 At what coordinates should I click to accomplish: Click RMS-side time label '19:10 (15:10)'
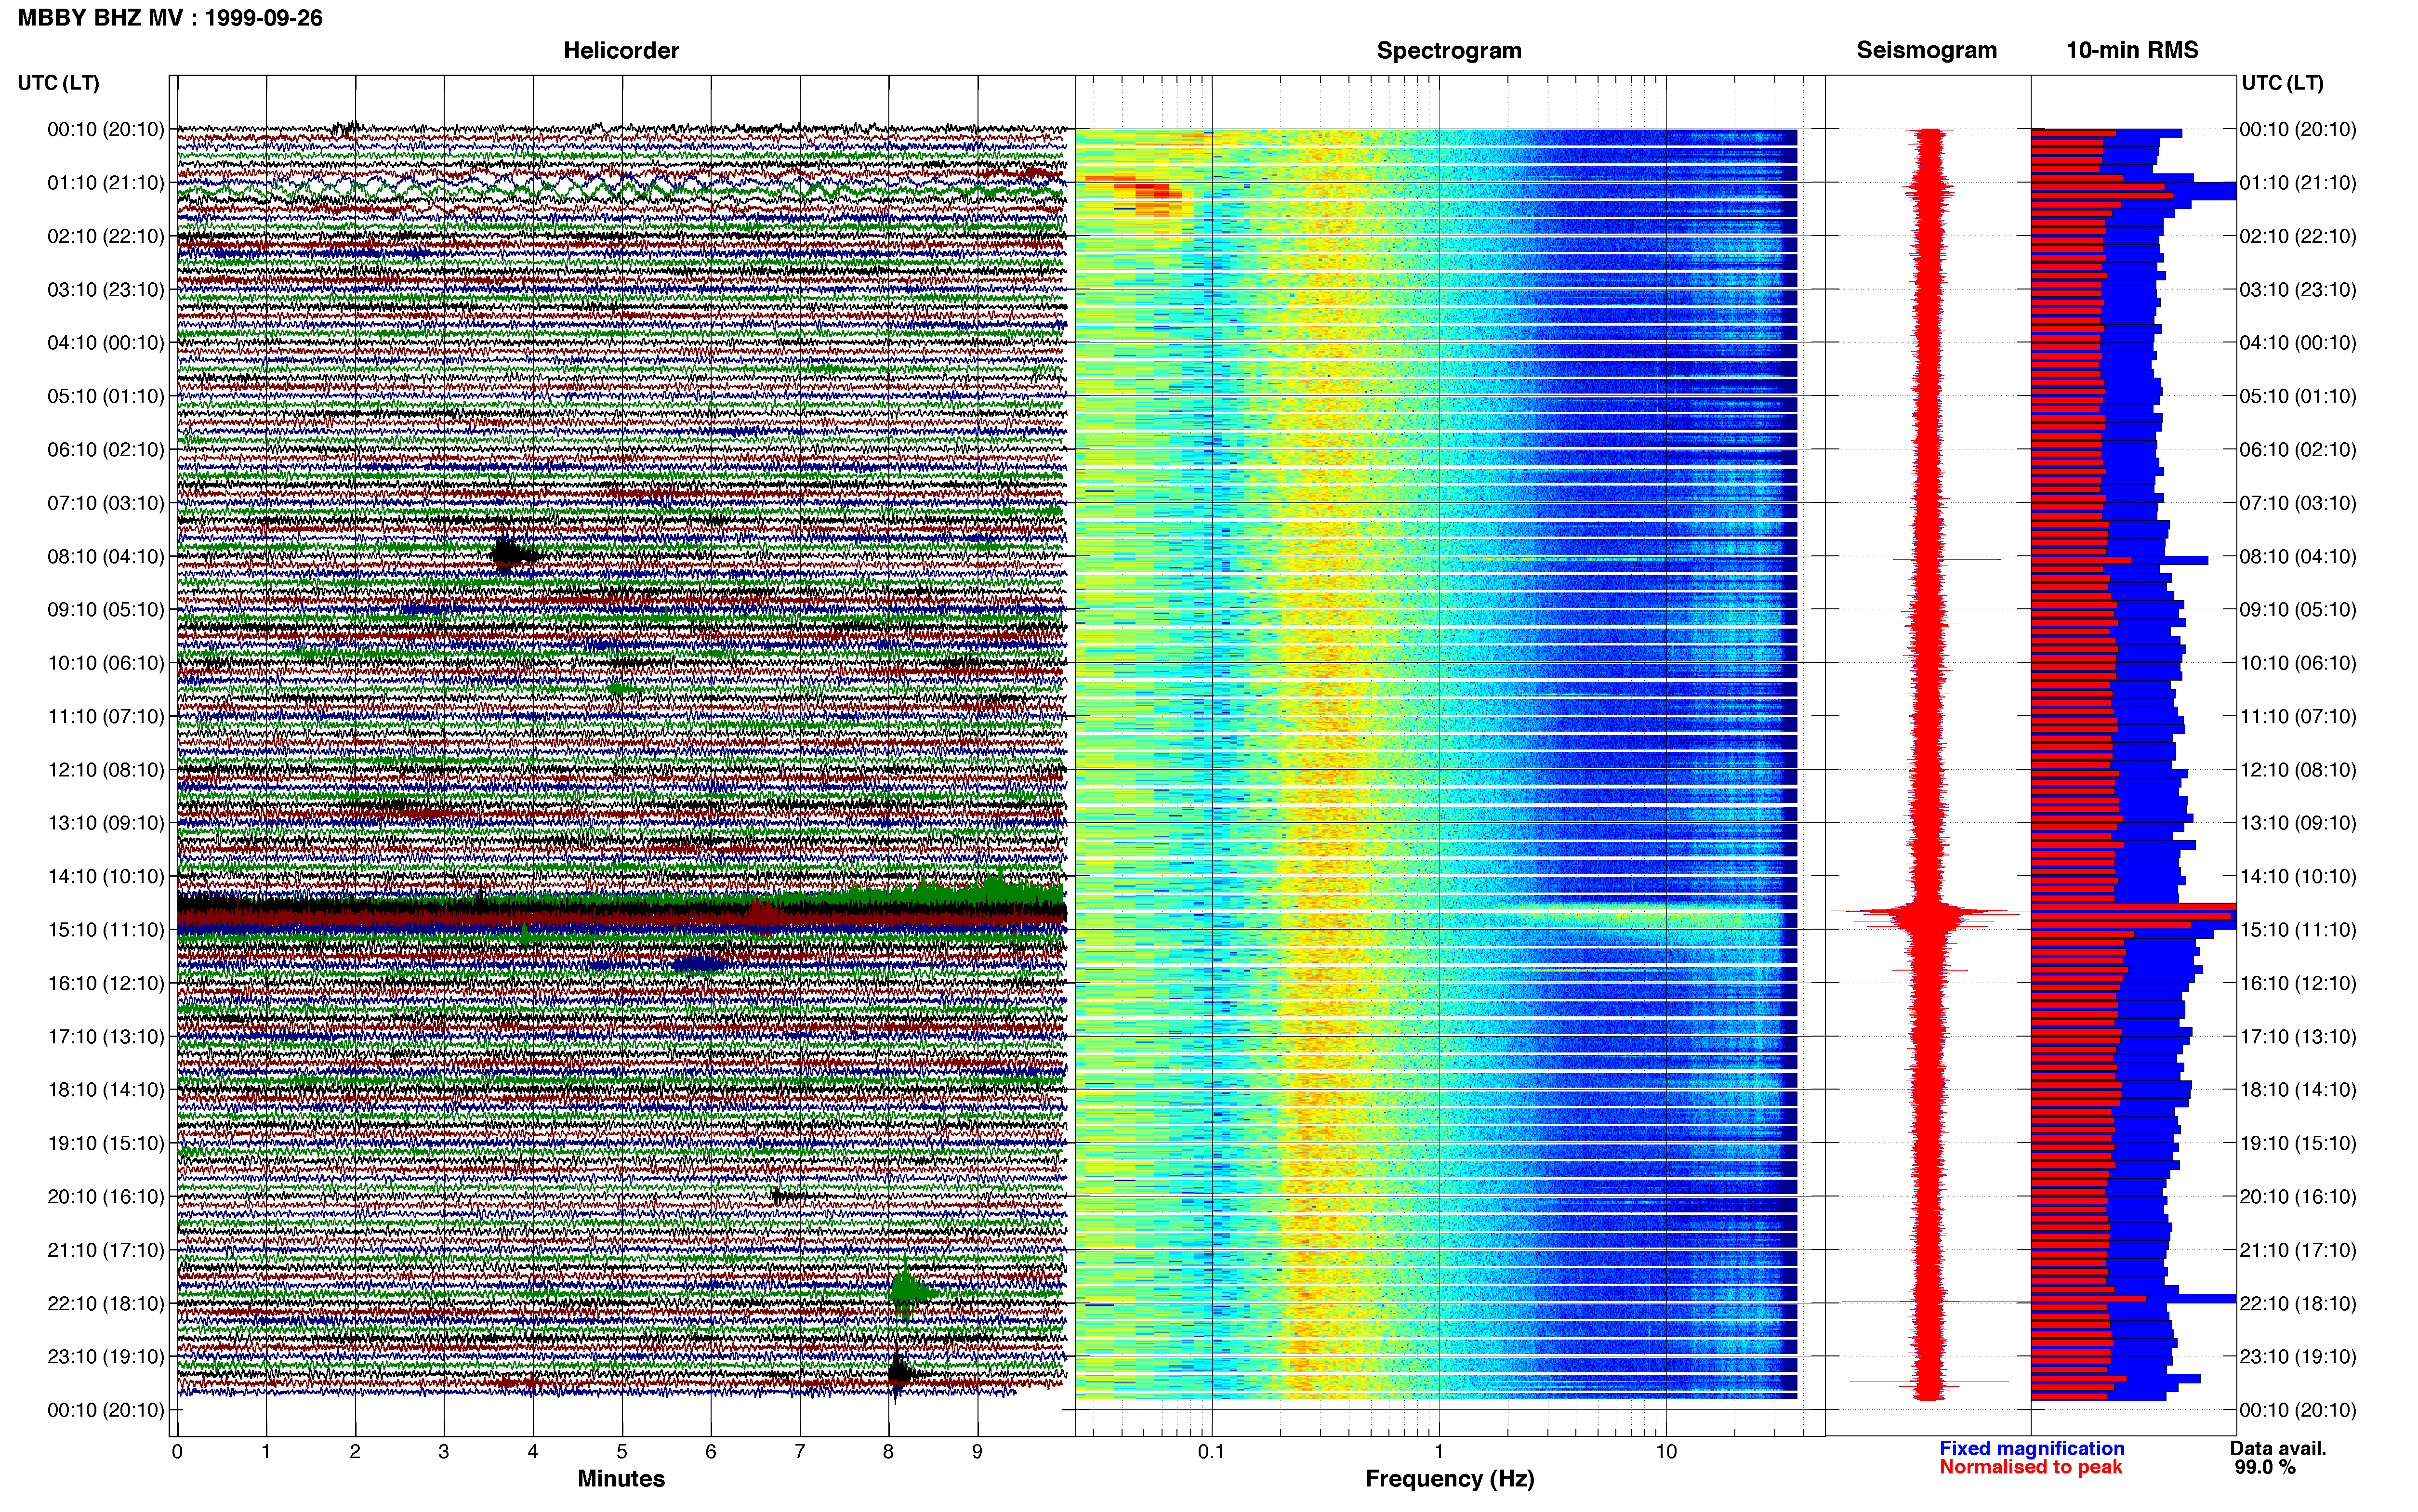2298,1143
